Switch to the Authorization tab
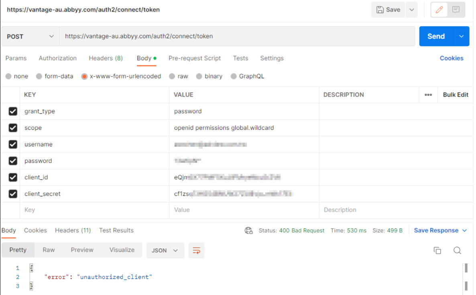Screen dimensions: 476x295 (58, 58)
